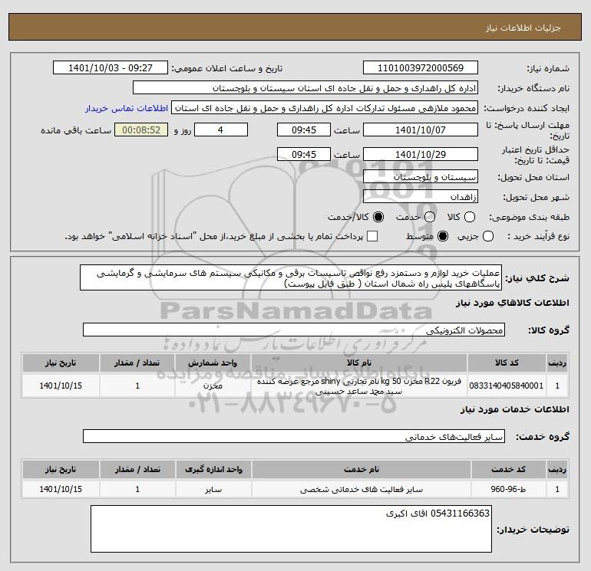Click goods code 0833140405840001 cell
The image size is (591, 571).
click(x=507, y=386)
